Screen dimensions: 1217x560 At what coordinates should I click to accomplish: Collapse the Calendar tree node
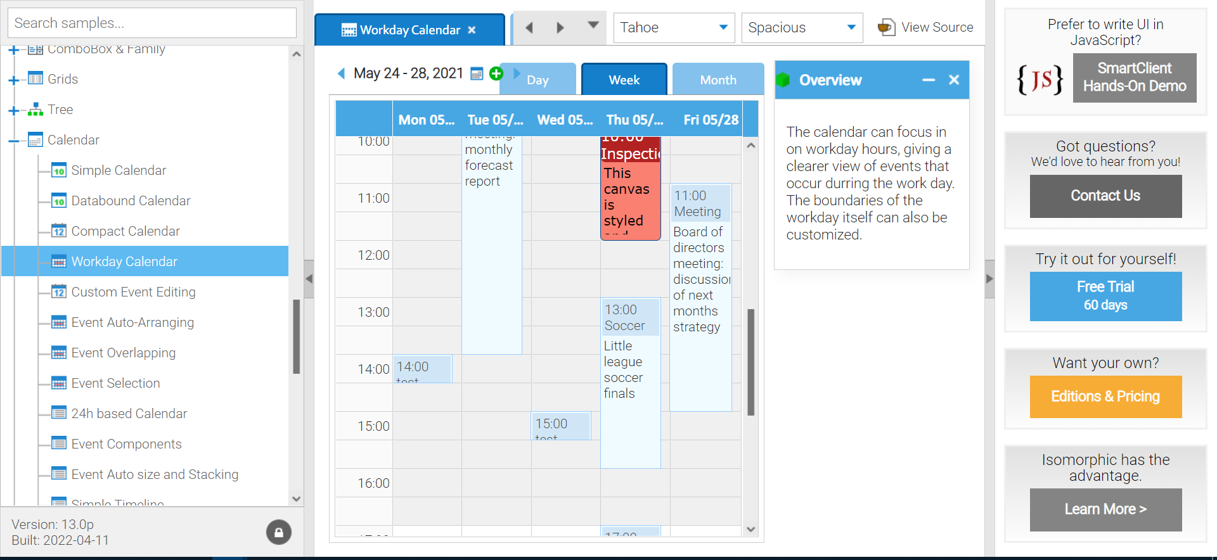(x=13, y=141)
